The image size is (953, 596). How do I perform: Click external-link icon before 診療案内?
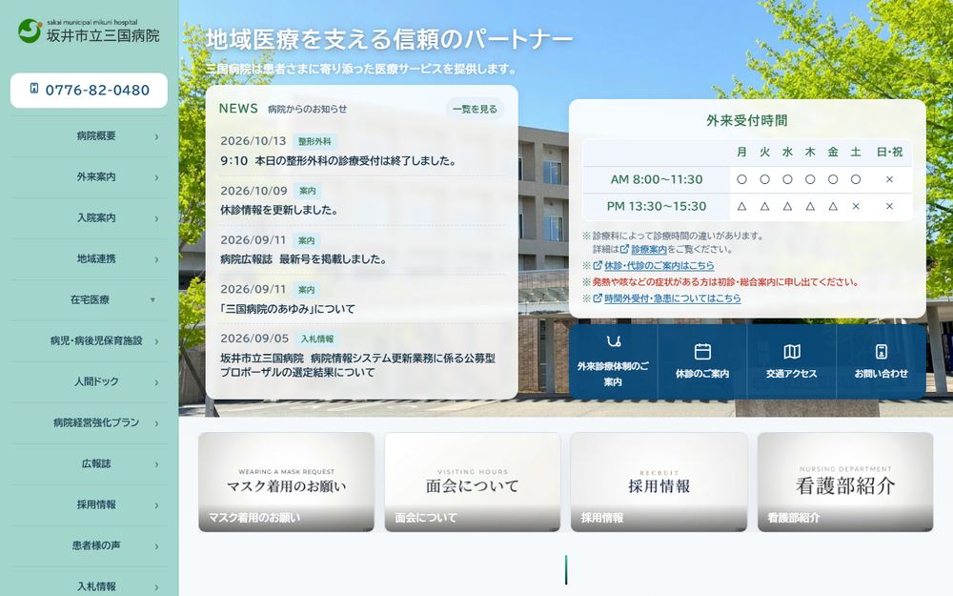[624, 249]
